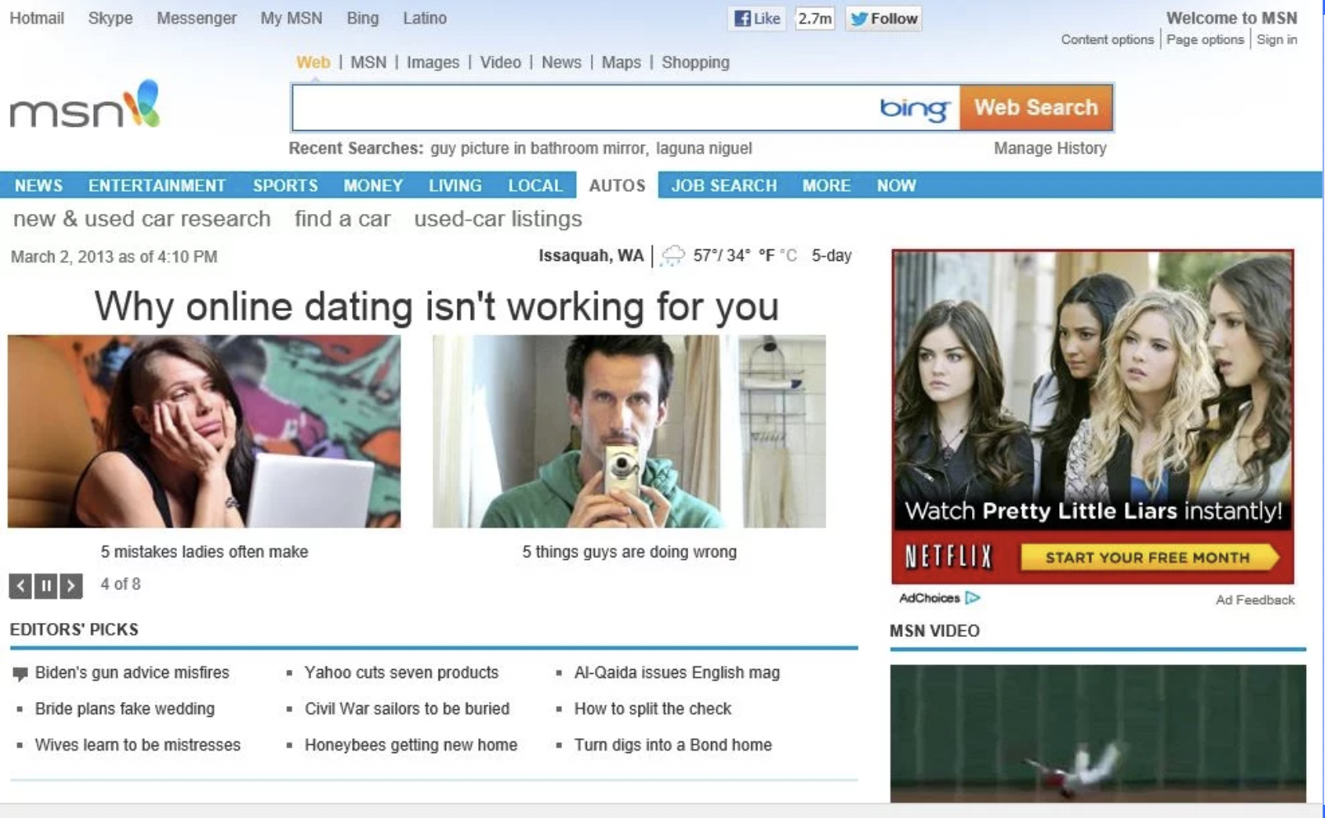
Task: Open the MONEY navigation tab
Action: (373, 185)
